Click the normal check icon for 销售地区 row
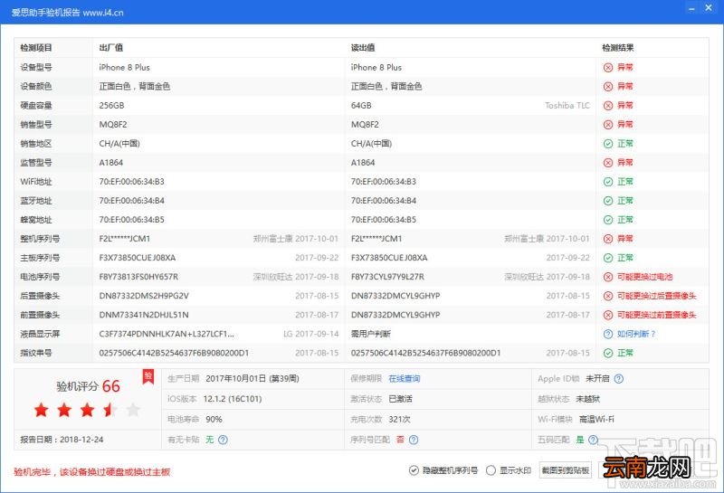Screen dimensions: 724x493 608,144
